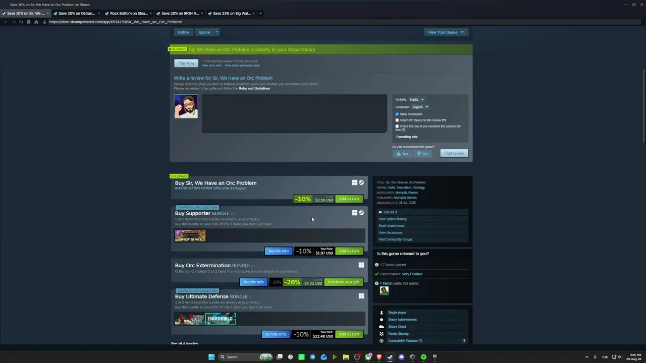Image resolution: width=646 pixels, height=363 pixels.
Task: Open the Very Positive user reviews link
Action: (412, 274)
